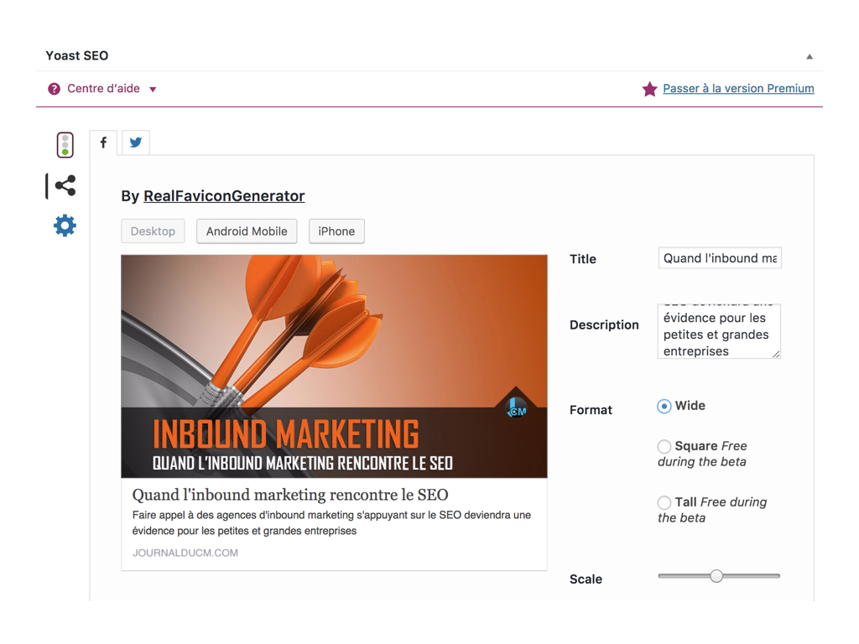The width and height of the screenshot is (859, 644).
Task: Click the Scale slider handle
Action: click(716, 576)
